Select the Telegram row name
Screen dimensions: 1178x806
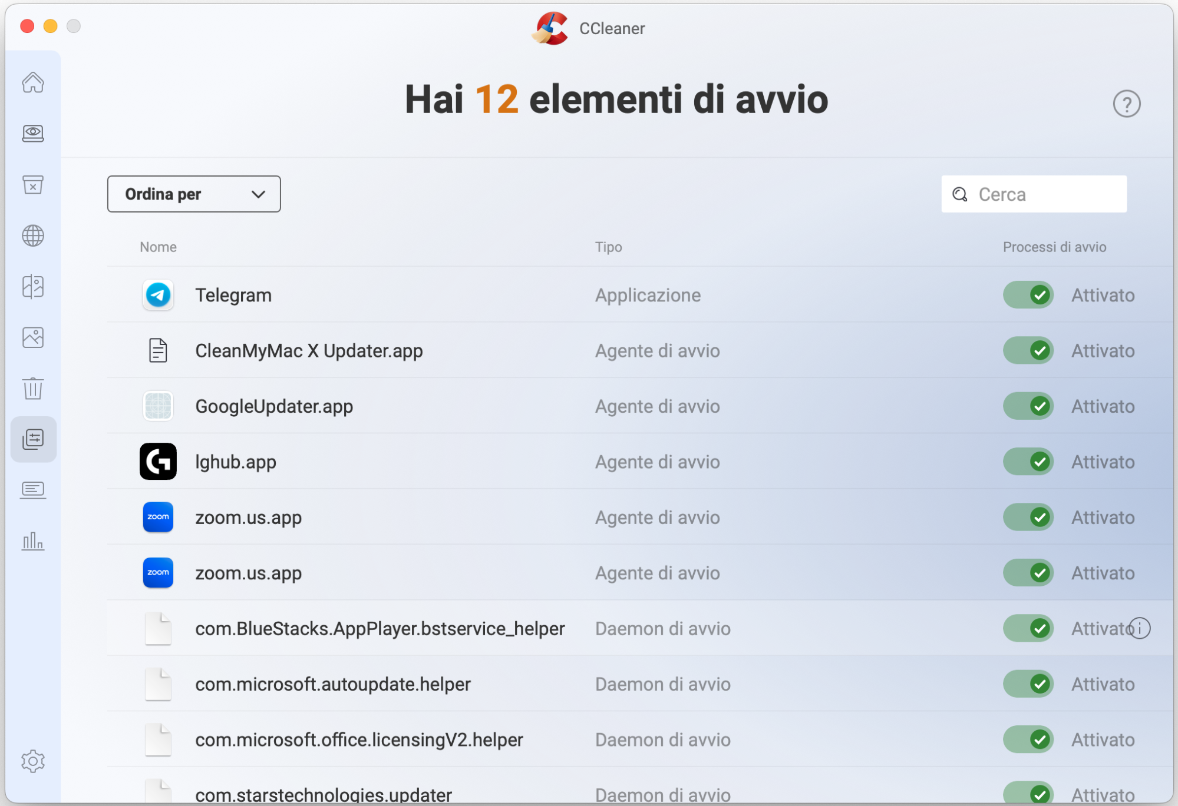233,295
